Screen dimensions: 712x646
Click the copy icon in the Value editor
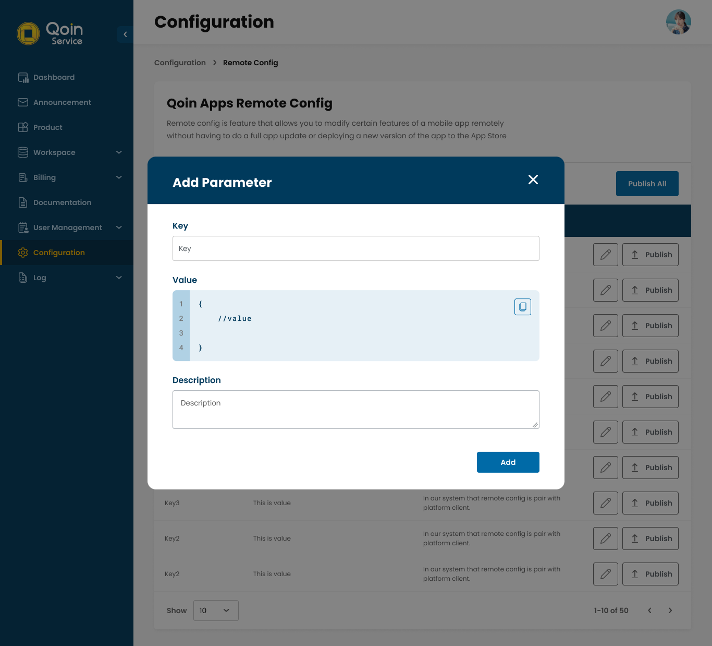(523, 307)
